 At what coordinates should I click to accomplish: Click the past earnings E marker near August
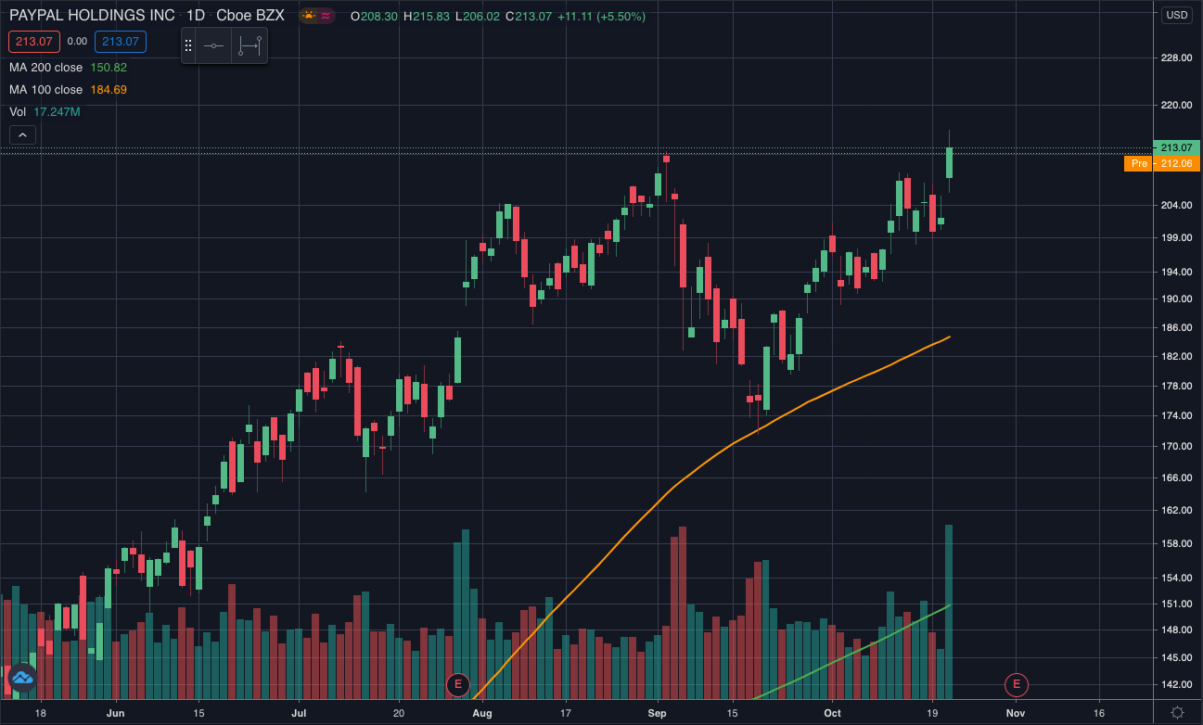tap(457, 685)
